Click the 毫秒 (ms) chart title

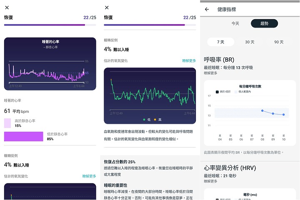tap(250, 195)
